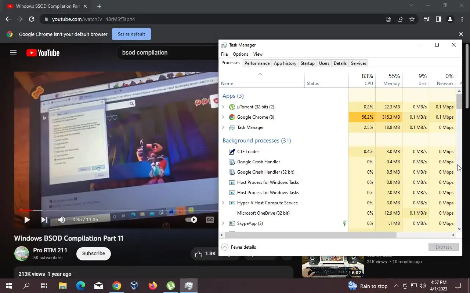Sort by Name column header

click(262, 79)
